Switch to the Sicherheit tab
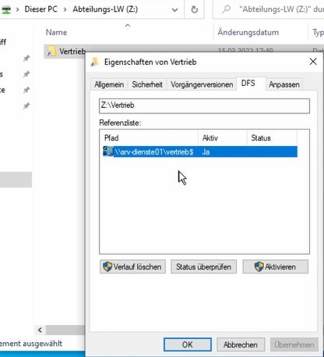324x357 pixels. click(x=147, y=84)
